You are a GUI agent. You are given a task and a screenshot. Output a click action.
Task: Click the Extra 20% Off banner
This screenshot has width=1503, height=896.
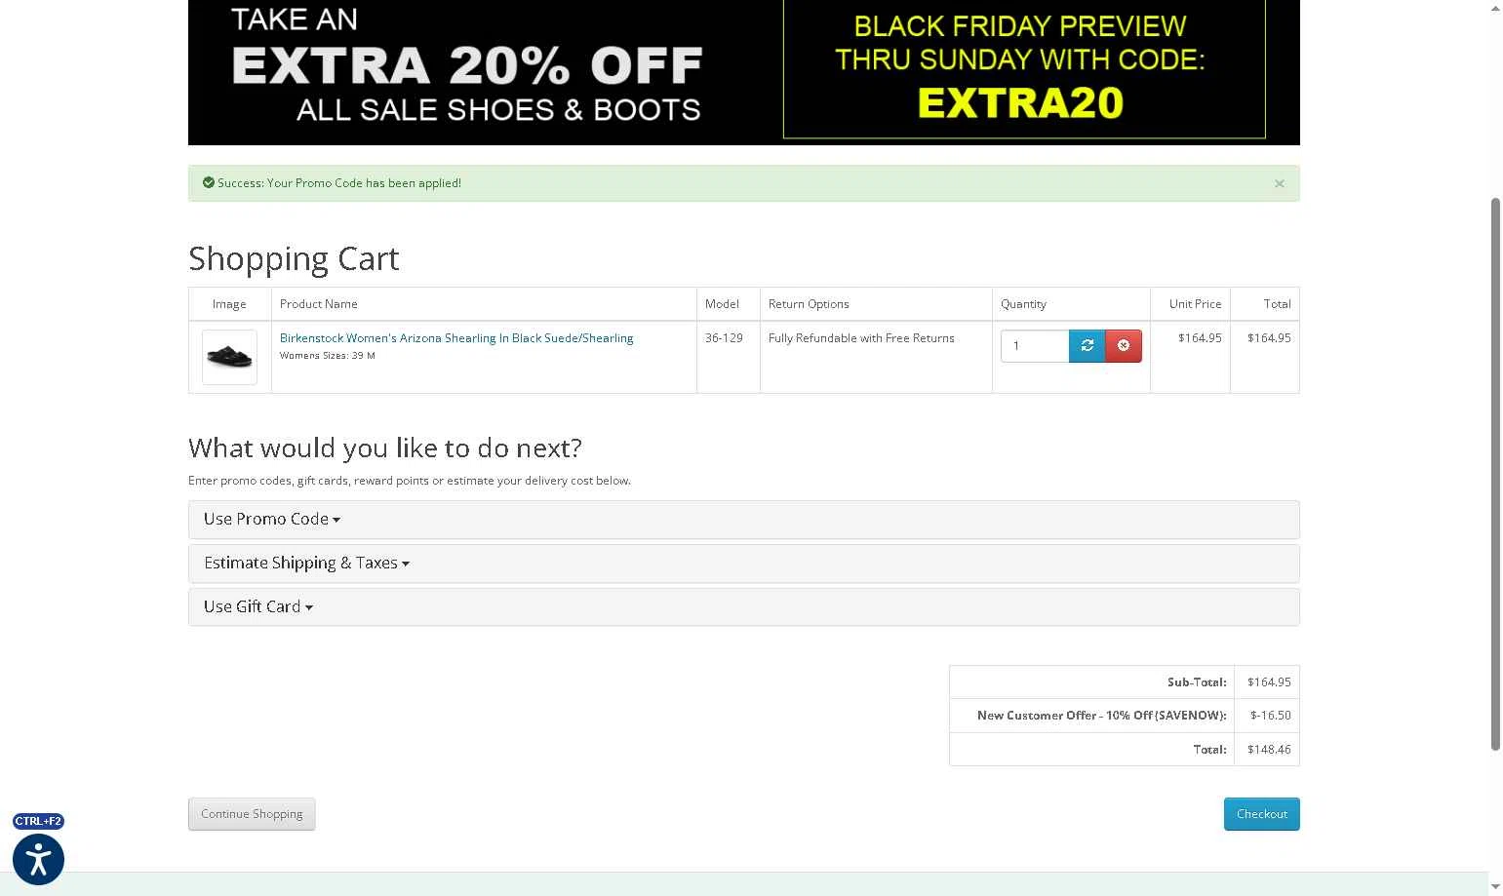pyautogui.click(x=743, y=72)
